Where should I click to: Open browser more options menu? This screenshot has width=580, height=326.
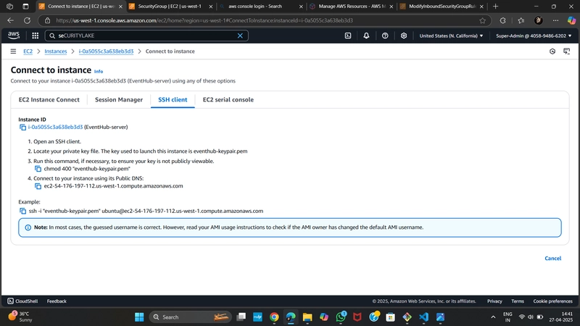[x=555, y=20]
